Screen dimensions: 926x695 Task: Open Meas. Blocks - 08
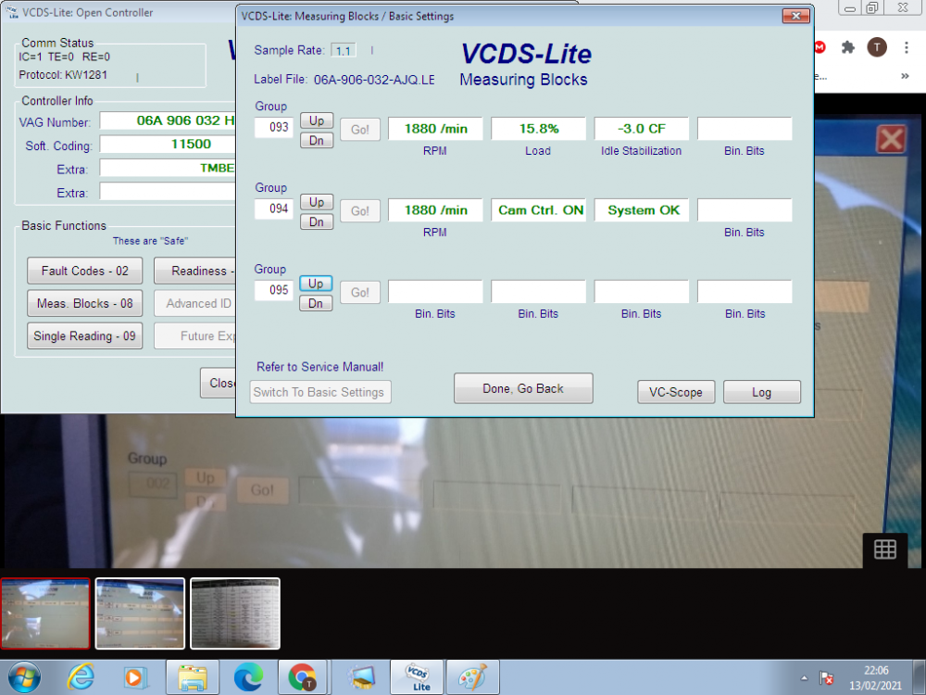(x=85, y=303)
